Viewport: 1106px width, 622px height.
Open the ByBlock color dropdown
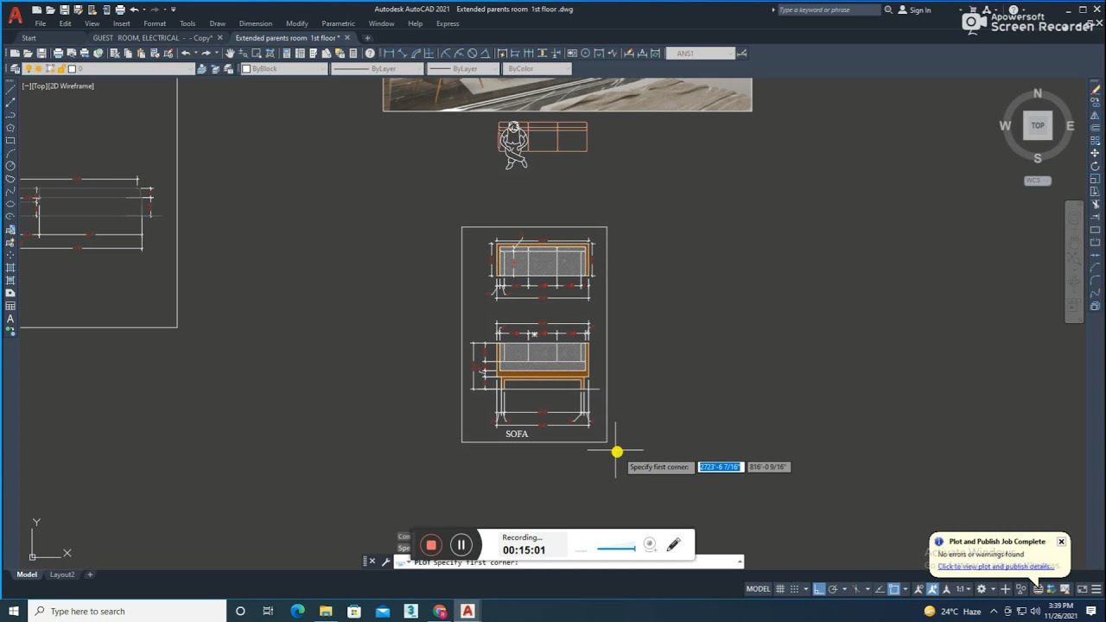[283, 69]
